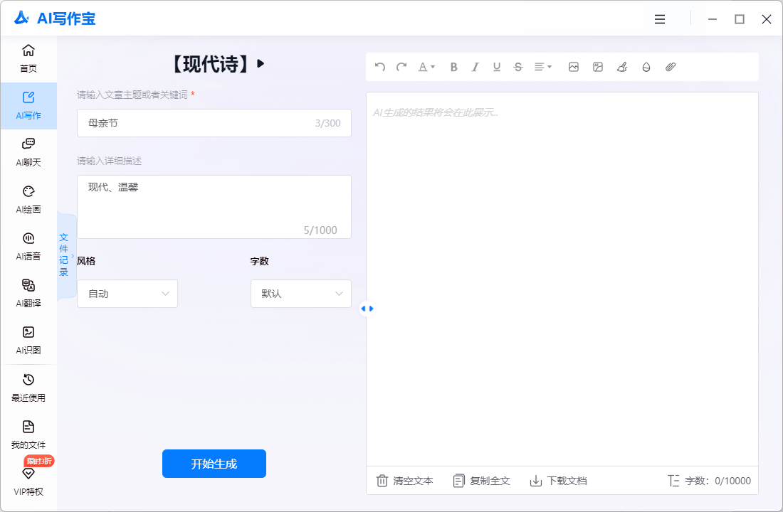Open the text alignment dropdown
783x512 pixels.
point(543,67)
